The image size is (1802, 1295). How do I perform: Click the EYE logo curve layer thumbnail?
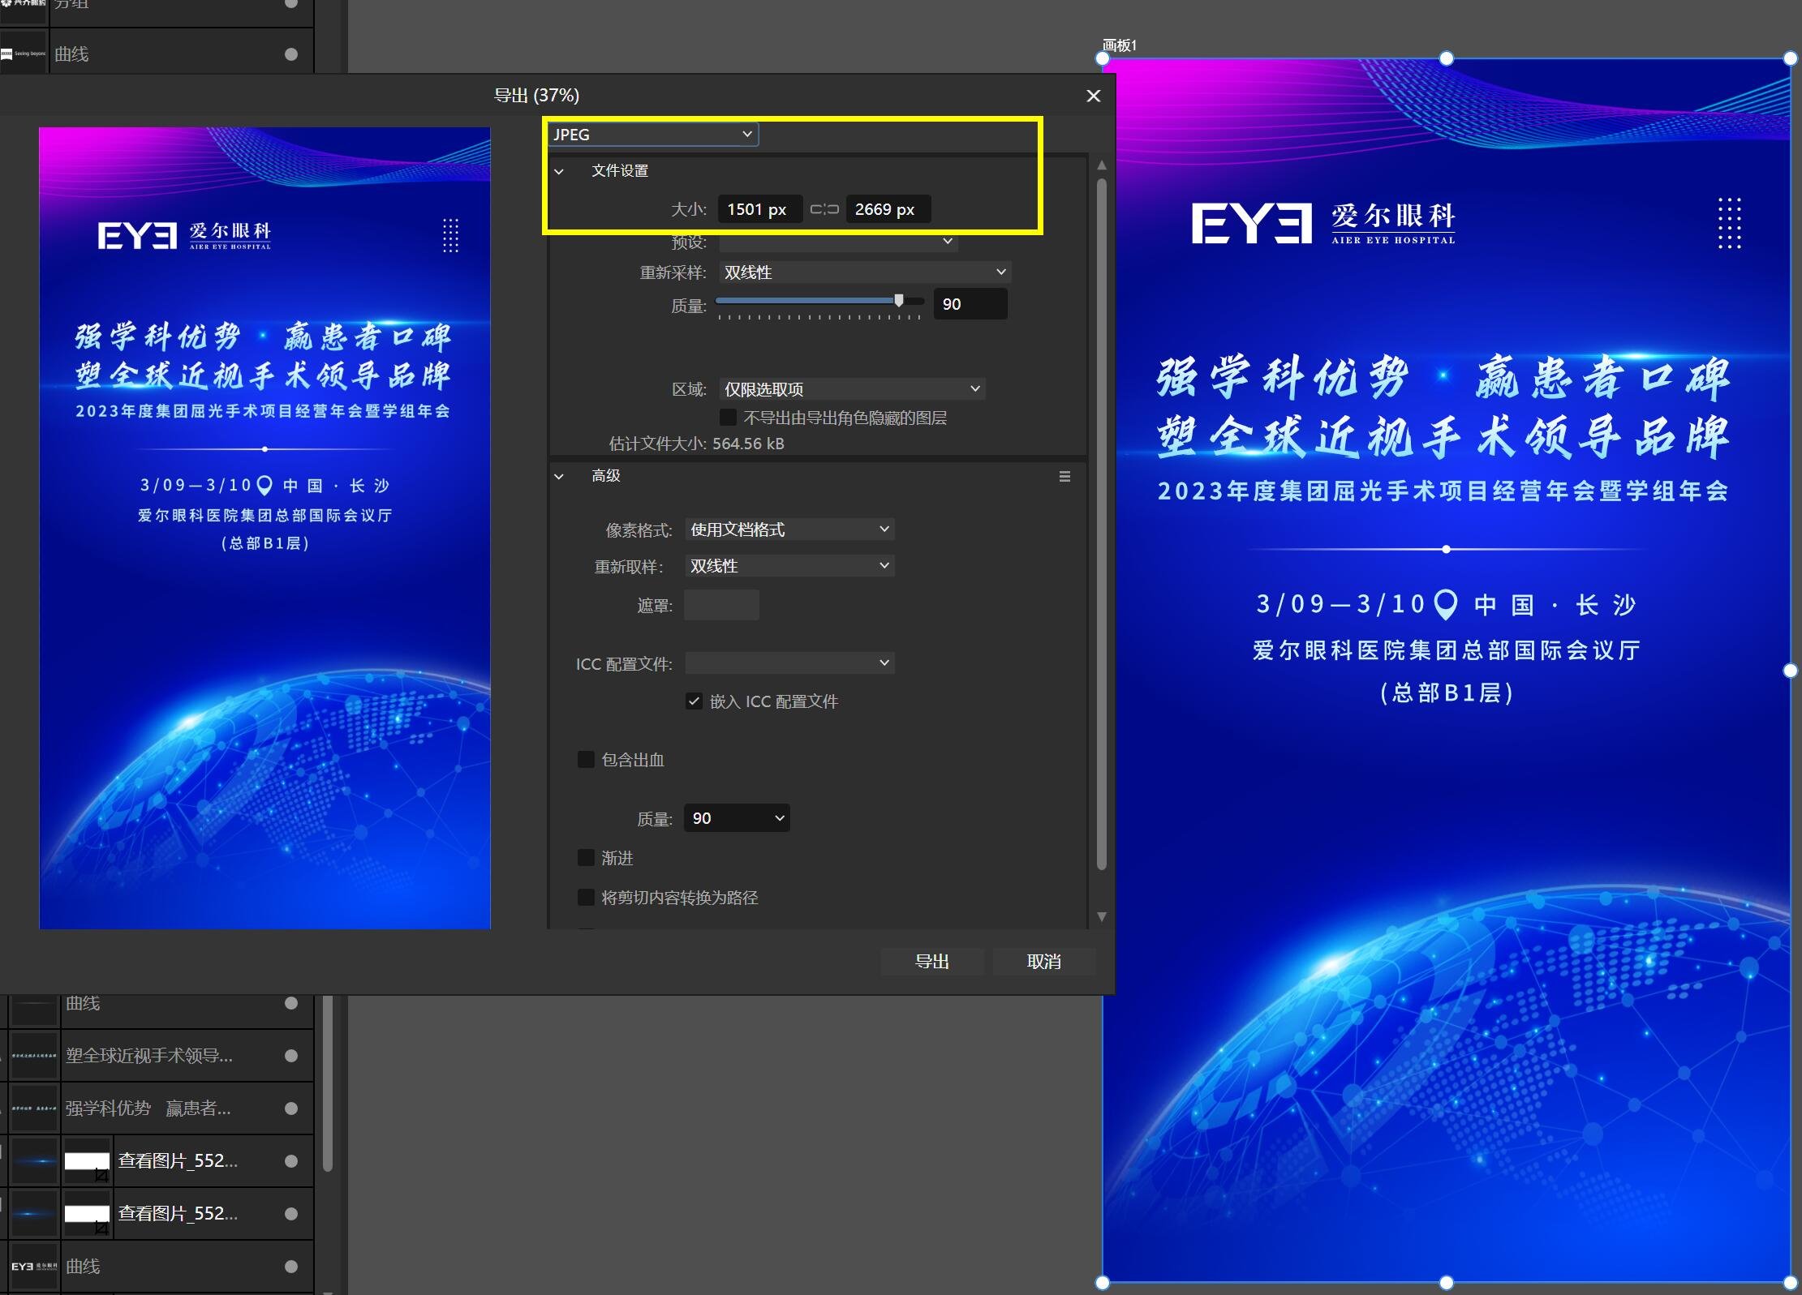click(34, 1266)
